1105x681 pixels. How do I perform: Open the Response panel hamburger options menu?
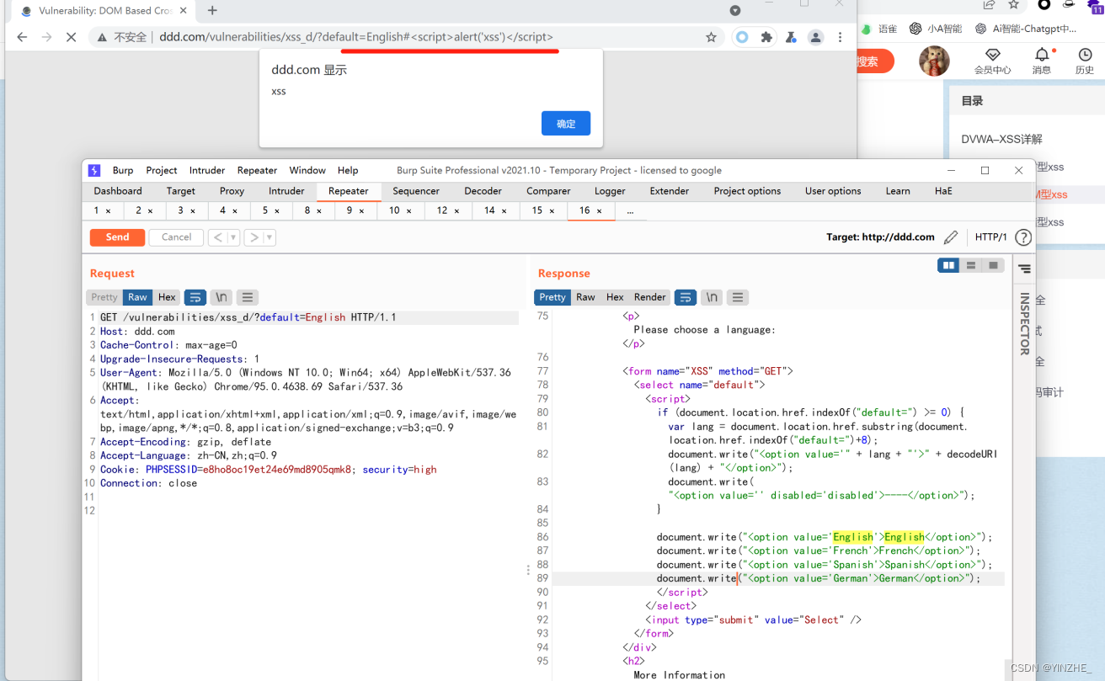click(x=738, y=297)
